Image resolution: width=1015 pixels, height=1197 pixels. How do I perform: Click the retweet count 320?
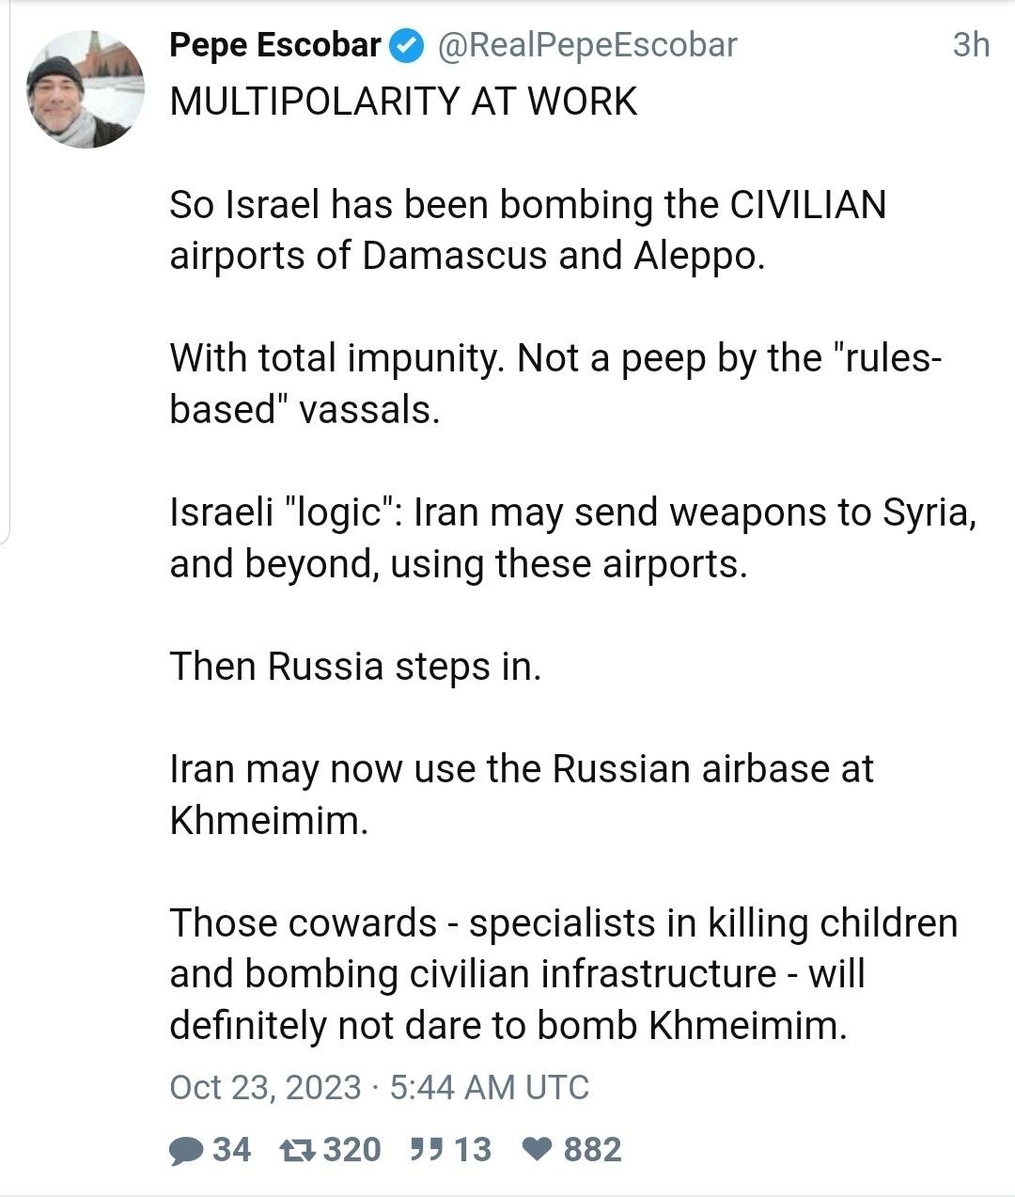pos(351,1150)
